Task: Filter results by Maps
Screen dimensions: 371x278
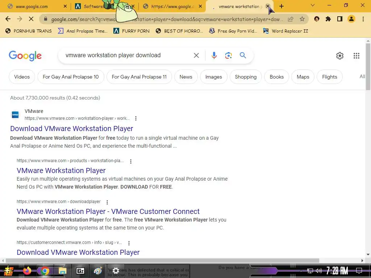Action: coord(303,77)
